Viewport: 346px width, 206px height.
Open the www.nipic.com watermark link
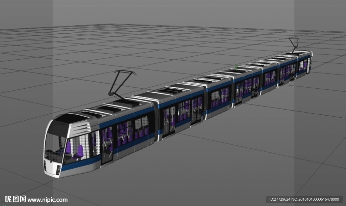[47, 200]
